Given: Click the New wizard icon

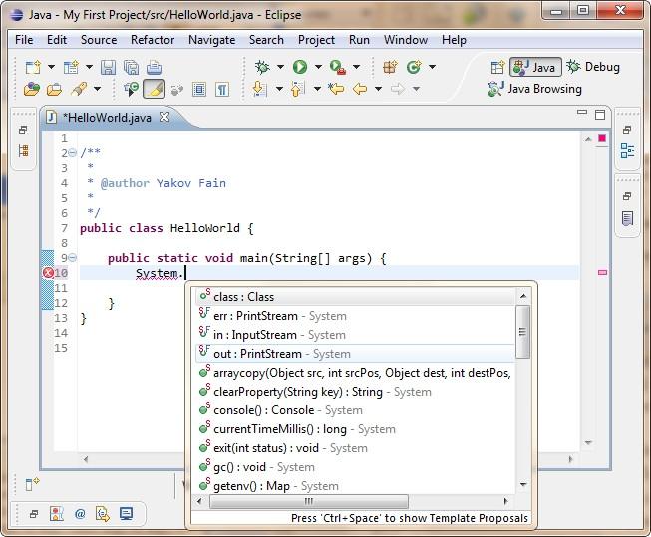Looking at the screenshot, I should coord(33,67).
